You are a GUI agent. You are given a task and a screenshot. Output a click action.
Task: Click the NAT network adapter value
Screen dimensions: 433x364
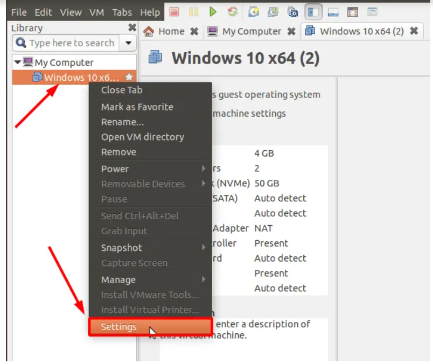coord(263,228)
